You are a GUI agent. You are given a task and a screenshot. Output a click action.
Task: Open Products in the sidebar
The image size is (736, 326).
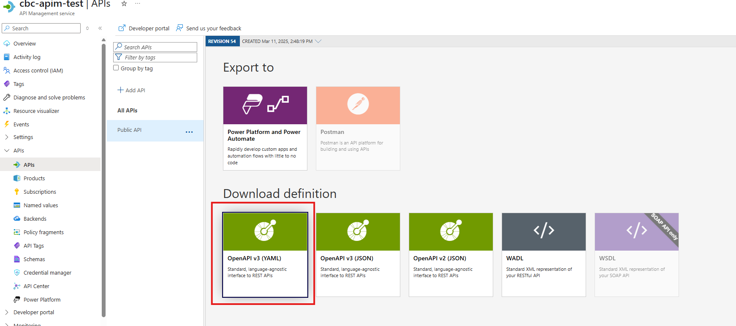point(34,178)
